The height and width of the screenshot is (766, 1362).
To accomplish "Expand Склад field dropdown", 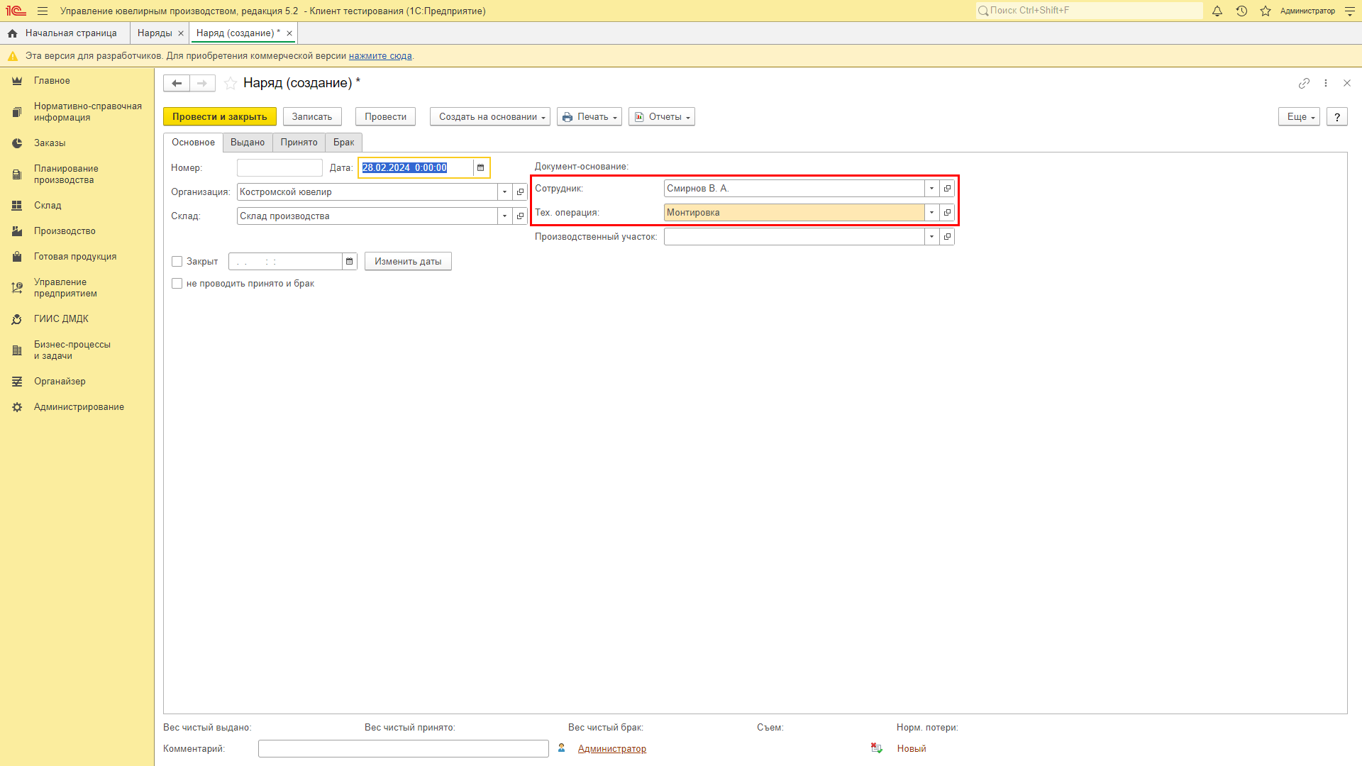I will click(505, 216).
